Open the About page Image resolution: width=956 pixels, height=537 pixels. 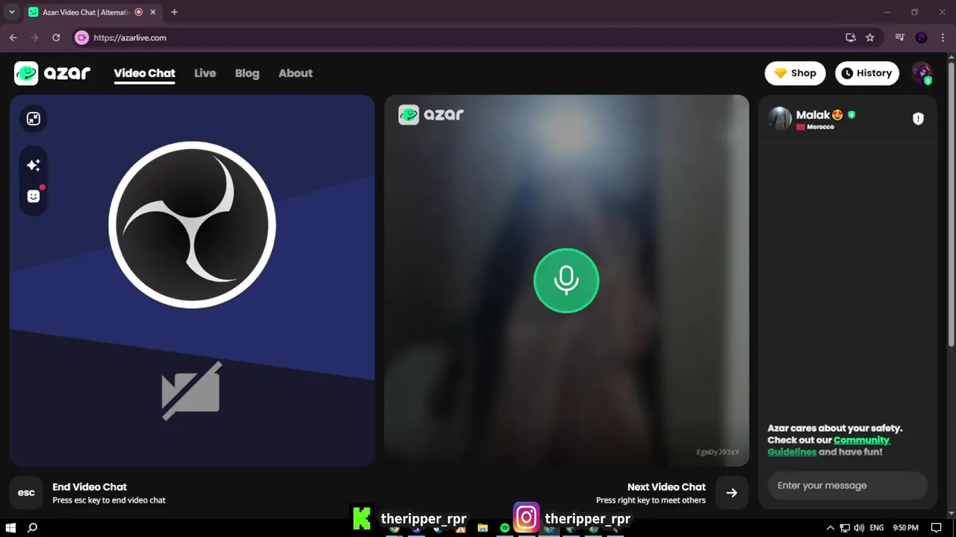tap(295, 73)
